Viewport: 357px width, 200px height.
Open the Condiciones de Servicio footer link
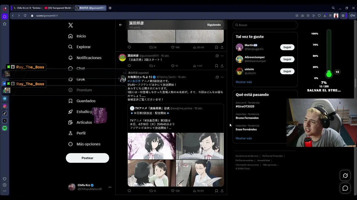tap(247, 156)
